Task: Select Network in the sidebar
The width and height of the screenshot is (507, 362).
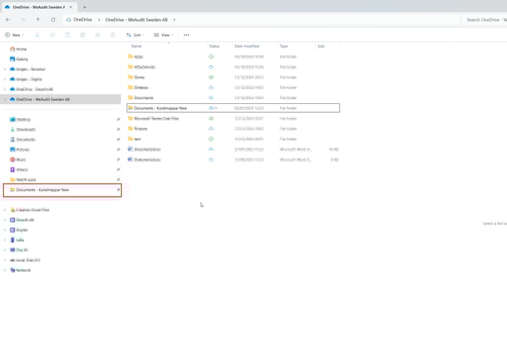Action: tap(24, 270)
